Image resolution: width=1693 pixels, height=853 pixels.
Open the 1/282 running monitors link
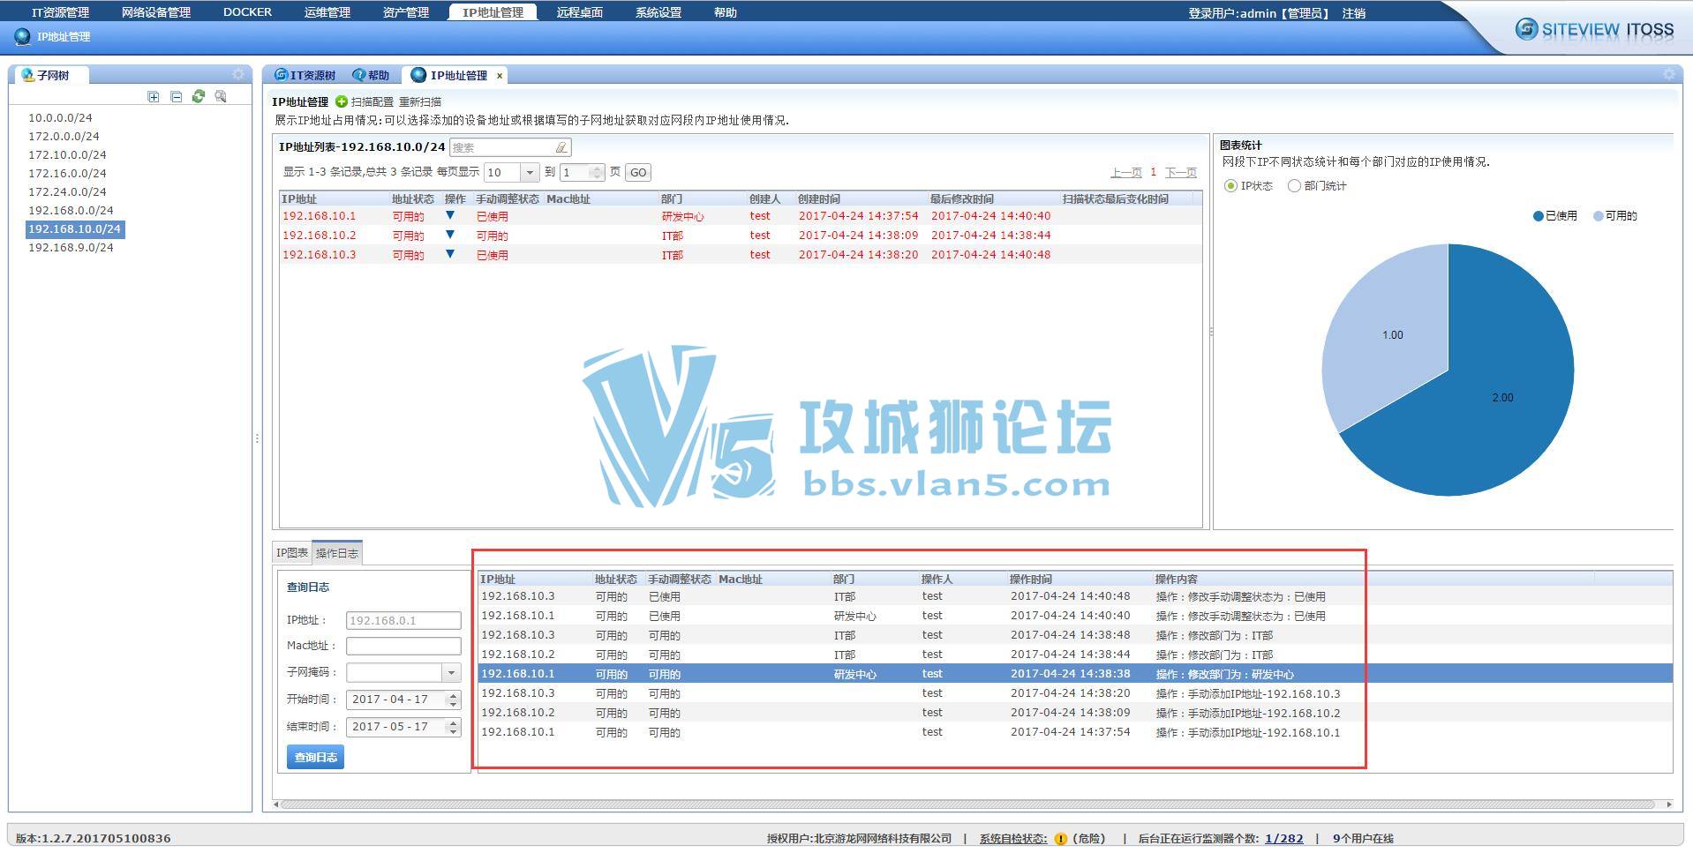[x=1284, y=839]
